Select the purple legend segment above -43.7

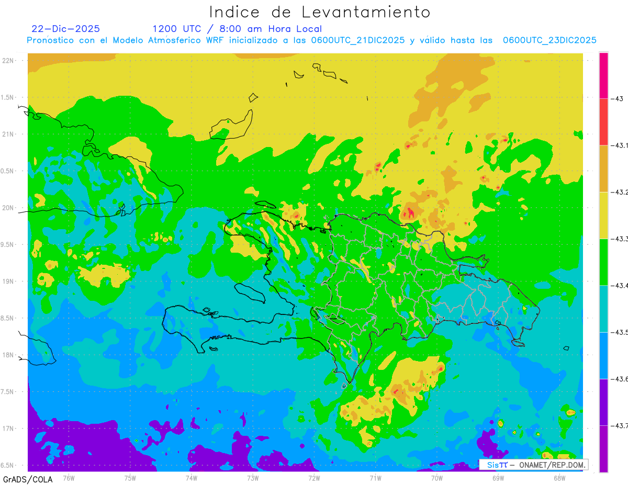click(x=603, y=402)
